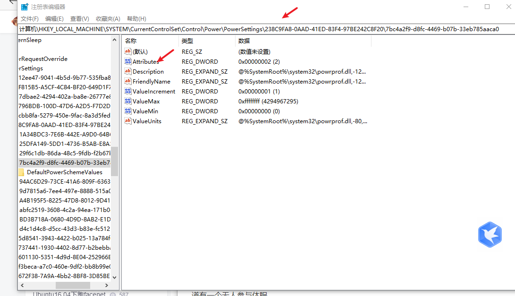Open the 文件(F) menu
Viewport: 515px width, 296px height.
click(x=30, y=19)
